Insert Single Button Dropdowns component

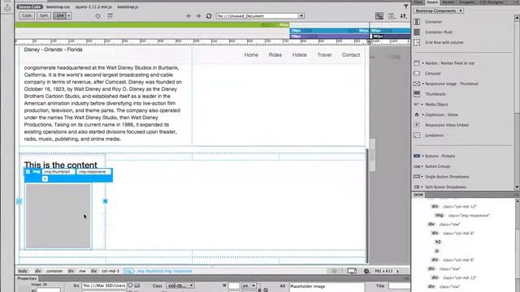pyautogui.click(x=447, y=177)
